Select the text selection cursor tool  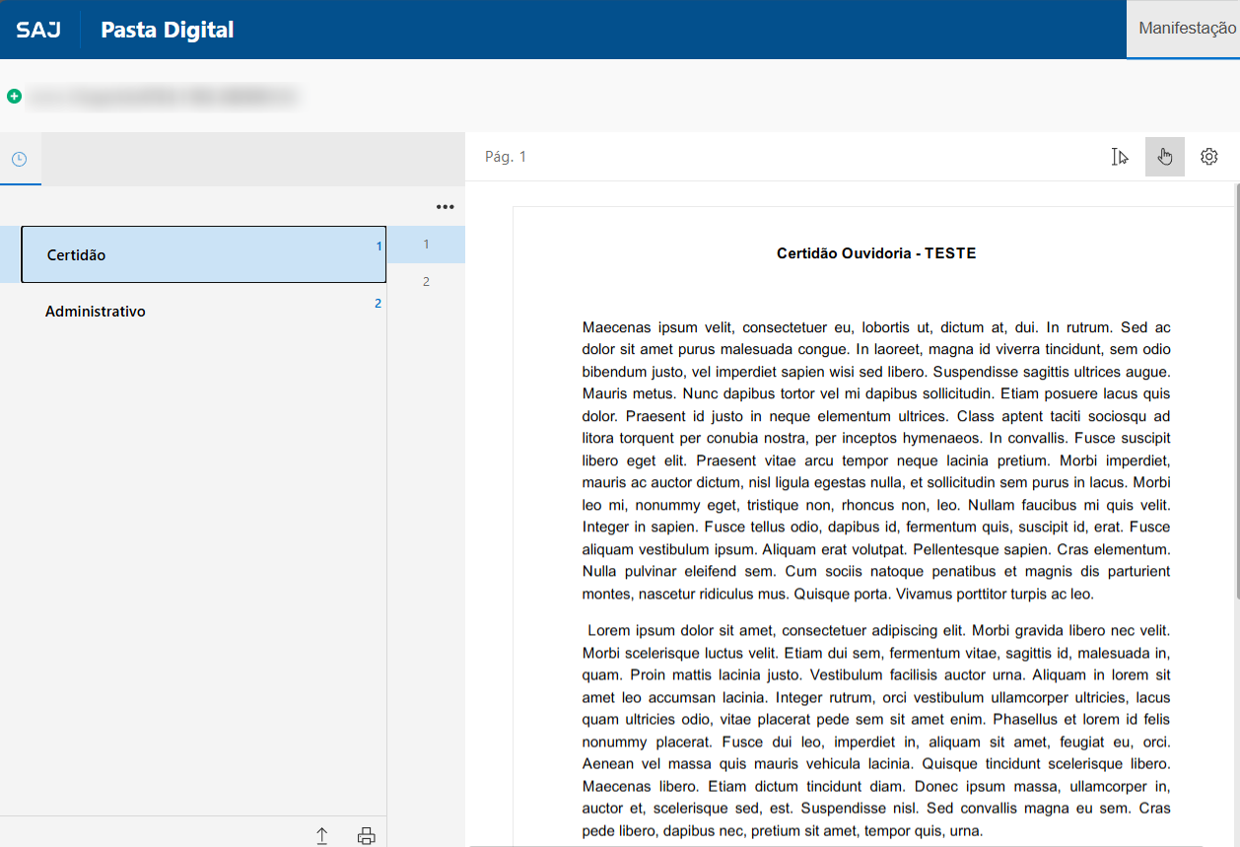(x=1120, y=157)
